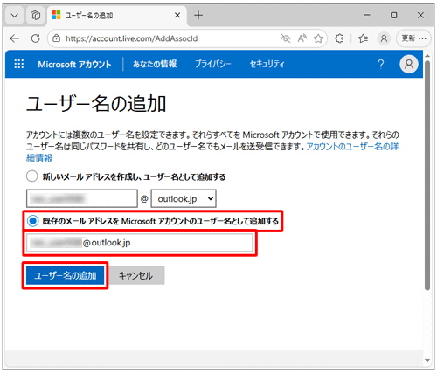Activate the Read aloud icon

302,38
